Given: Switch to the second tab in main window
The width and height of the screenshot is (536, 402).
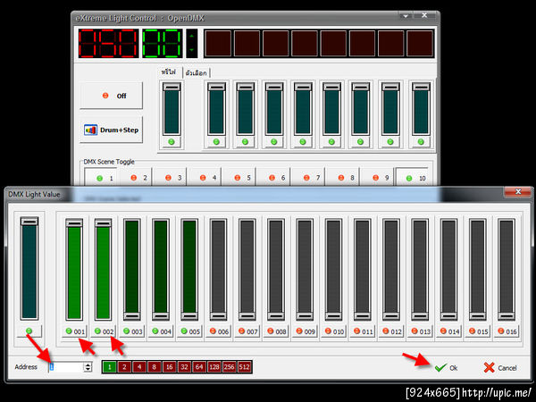Looking at the screenshot, I should point(197,73).
